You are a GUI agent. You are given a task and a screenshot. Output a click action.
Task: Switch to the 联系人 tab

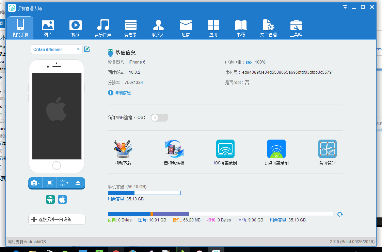(158, 28)
